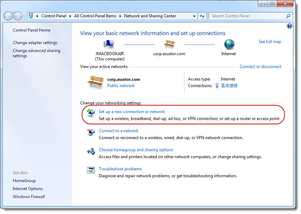This screenshot has width=301, height=214.
Task: Click the Troubleshoot problems icon
Action: coord(91,170)
